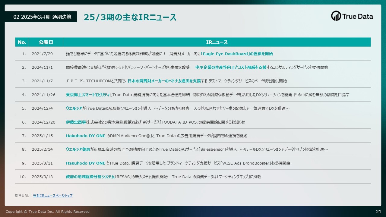Click the highlighted ウェルシア薬局 text
Image resolution: width=386 pixels, height=217 pixels.
(x=78, y=149)
